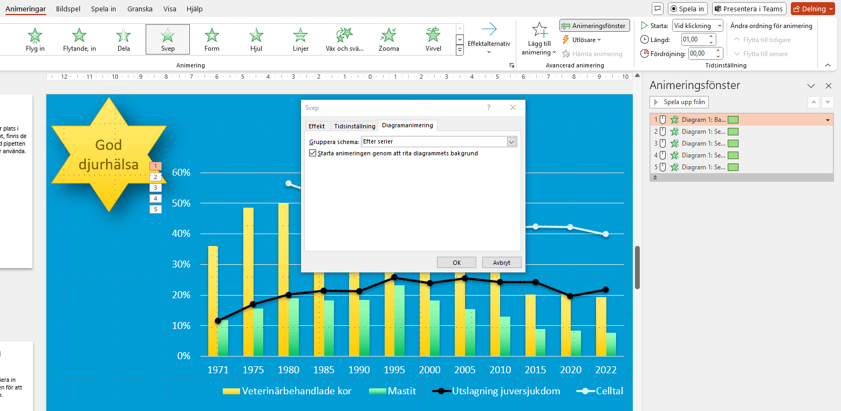The height and width of the screenshot is (411, 841).
Task: Expand the animation gallery More arrow
Action: 460,50
